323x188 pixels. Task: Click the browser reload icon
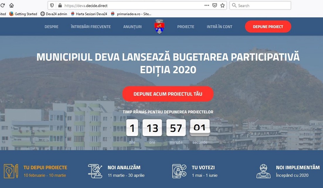click(x=2, y=5)
